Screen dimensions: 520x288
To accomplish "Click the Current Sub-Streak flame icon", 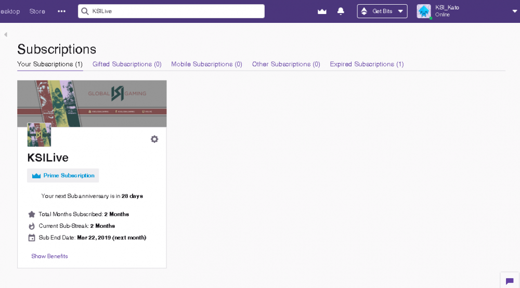I will pyautogui.click(x=32, y=226).
